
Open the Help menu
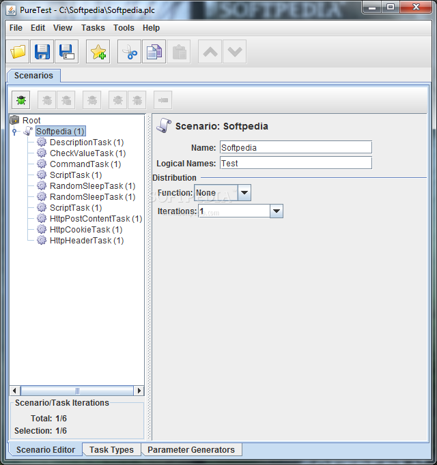click(151, 28)
